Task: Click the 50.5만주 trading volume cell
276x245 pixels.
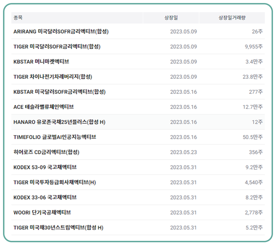Action: click(x=253, y=137)
